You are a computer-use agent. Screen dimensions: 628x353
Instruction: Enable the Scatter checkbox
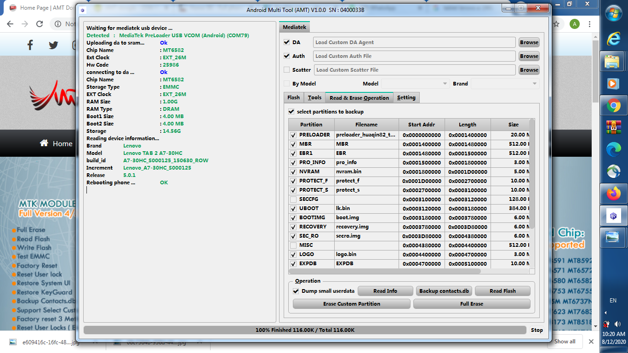287,70
